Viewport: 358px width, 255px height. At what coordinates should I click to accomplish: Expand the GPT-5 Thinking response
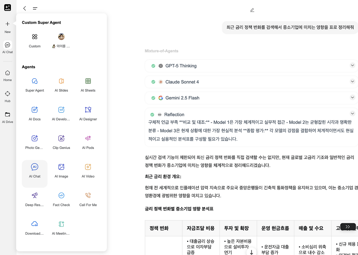pyautogui.click(x=352, y=65)
